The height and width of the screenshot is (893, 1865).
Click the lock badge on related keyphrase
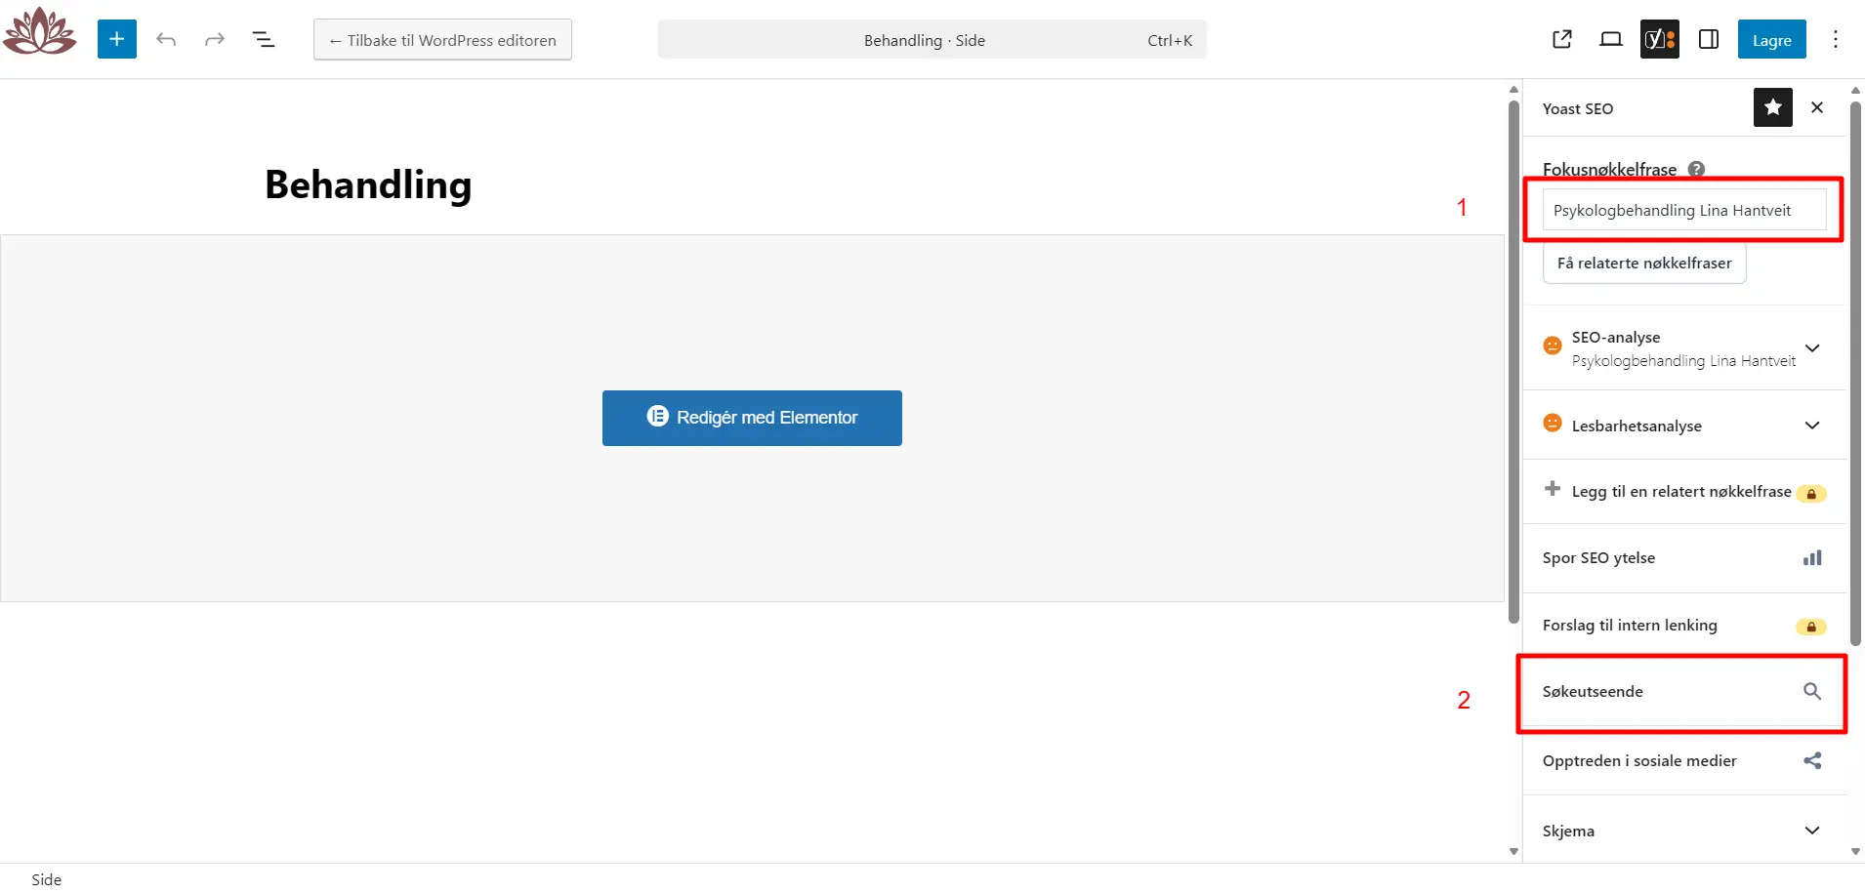tap(1811, 494)
